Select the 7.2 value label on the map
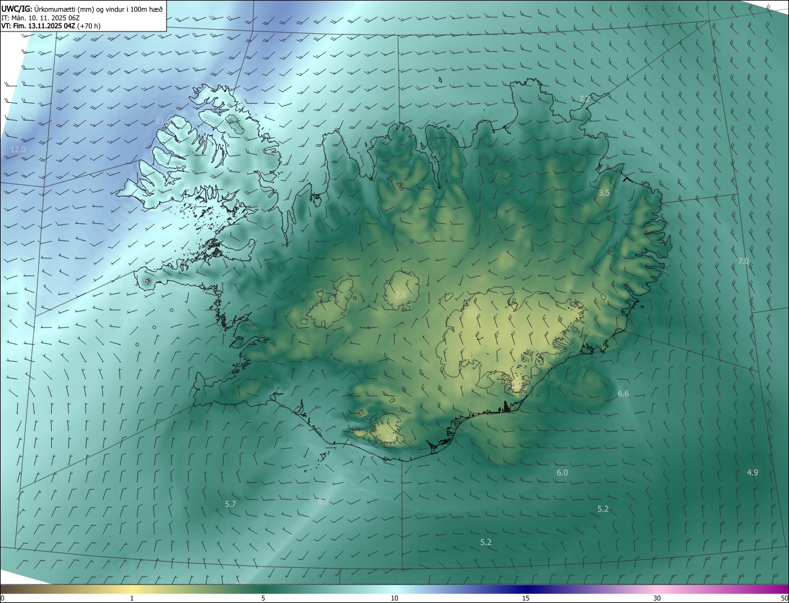The width and height of the screenshot is (789, 603). coord(585,99)
